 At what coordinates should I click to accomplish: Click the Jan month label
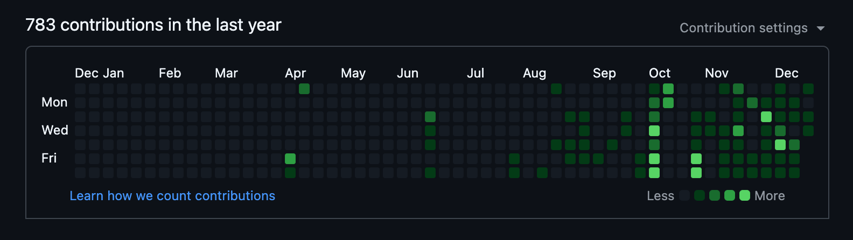114,73
